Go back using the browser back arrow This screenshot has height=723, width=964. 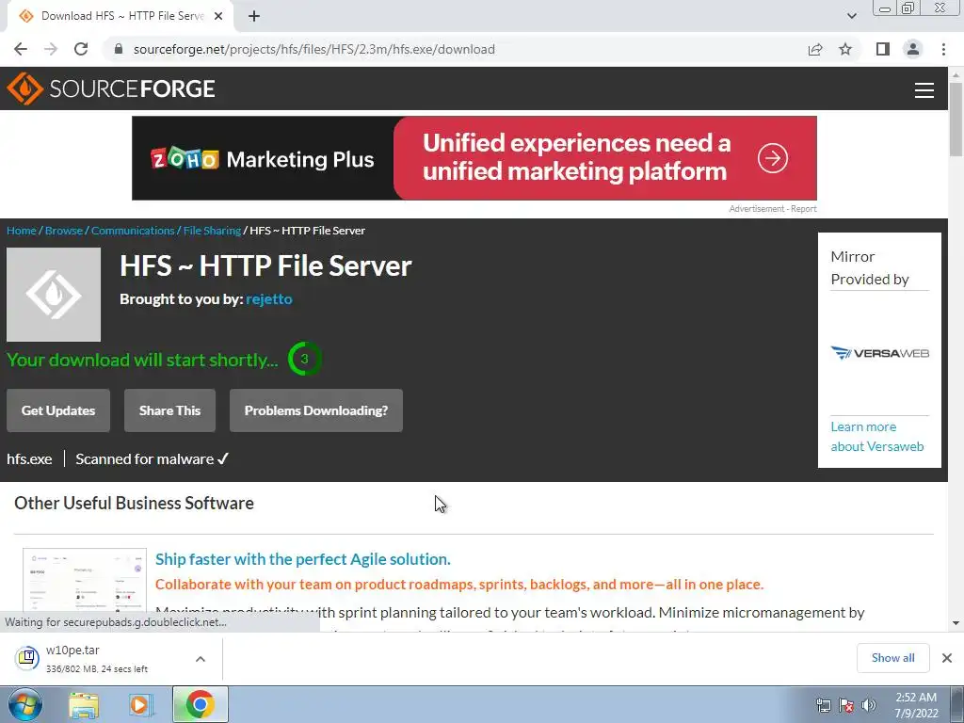[x=21, y=49]
